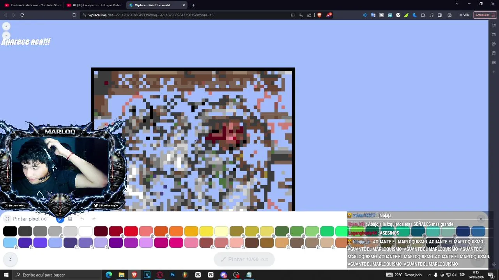
Task: Select the eraser tool beside pencil
Action: pyautogui.click(x=70, y=219)
